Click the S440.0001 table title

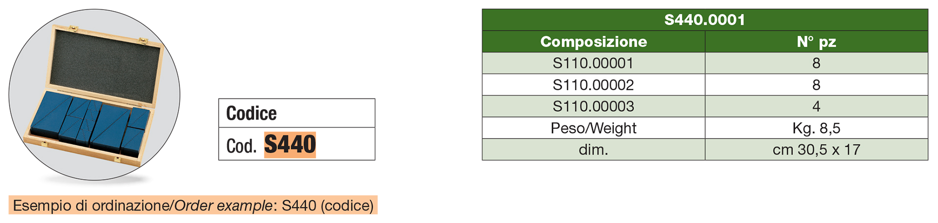coord(705,20)
